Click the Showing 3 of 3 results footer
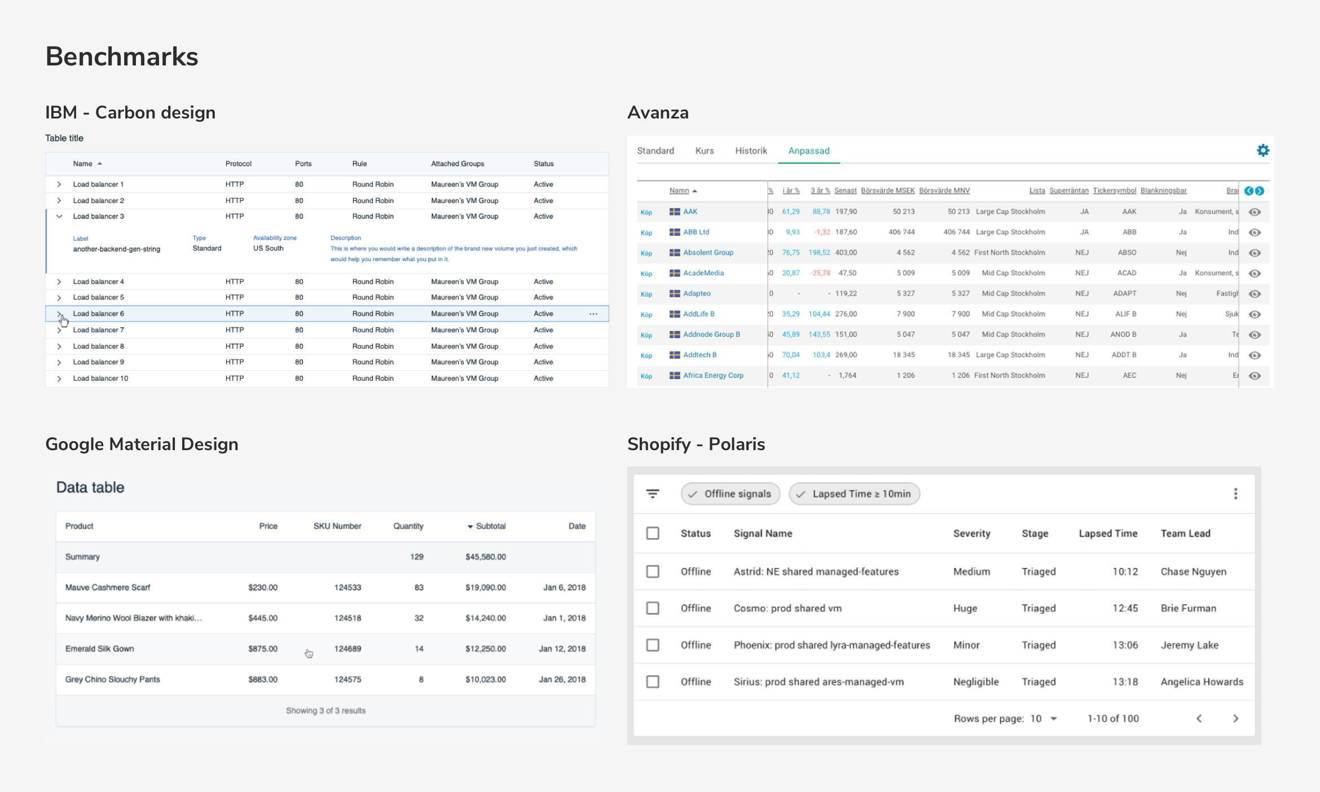Viewport: 1320px width, 792px height. [x=325, y=710]
